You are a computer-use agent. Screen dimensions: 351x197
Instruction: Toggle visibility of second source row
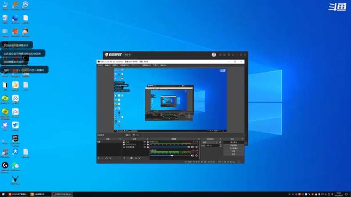click(x=145, y=144)
